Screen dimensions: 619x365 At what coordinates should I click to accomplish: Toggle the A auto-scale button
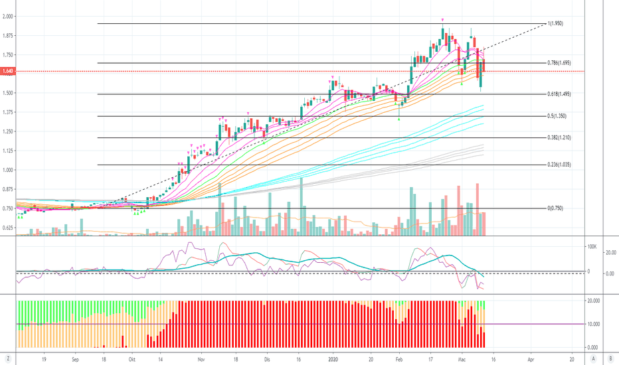pyautogui.click(x=593, y=358)
